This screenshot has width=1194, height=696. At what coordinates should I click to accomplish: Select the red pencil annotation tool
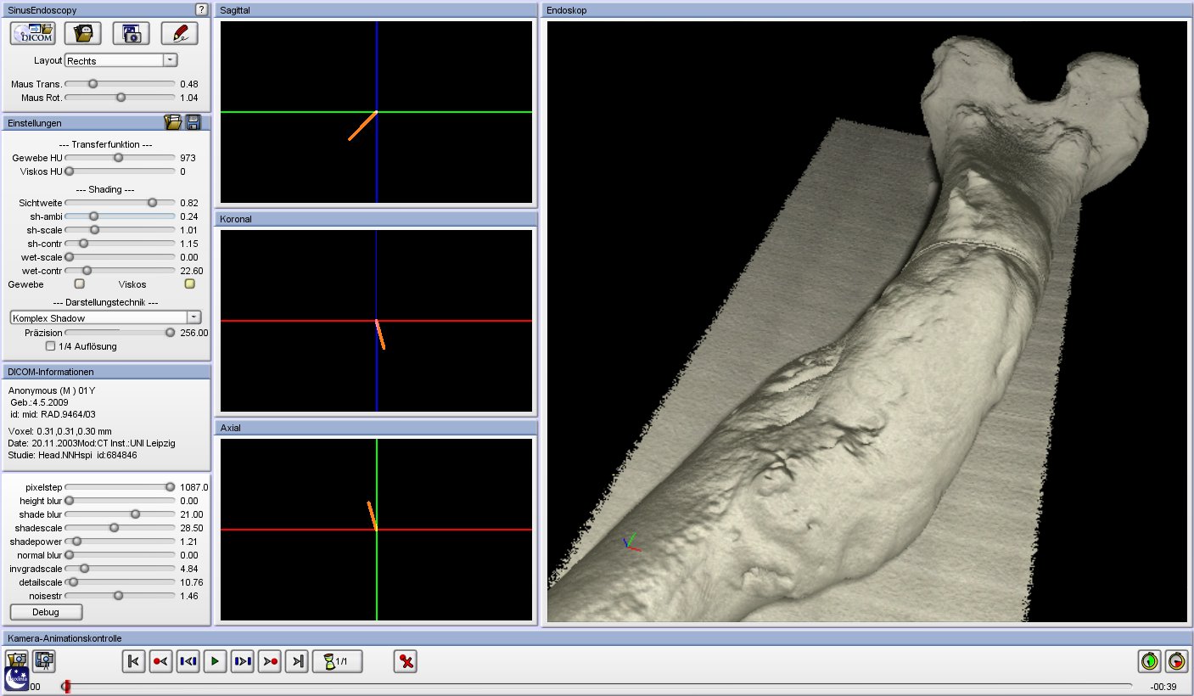click(179, 34)
